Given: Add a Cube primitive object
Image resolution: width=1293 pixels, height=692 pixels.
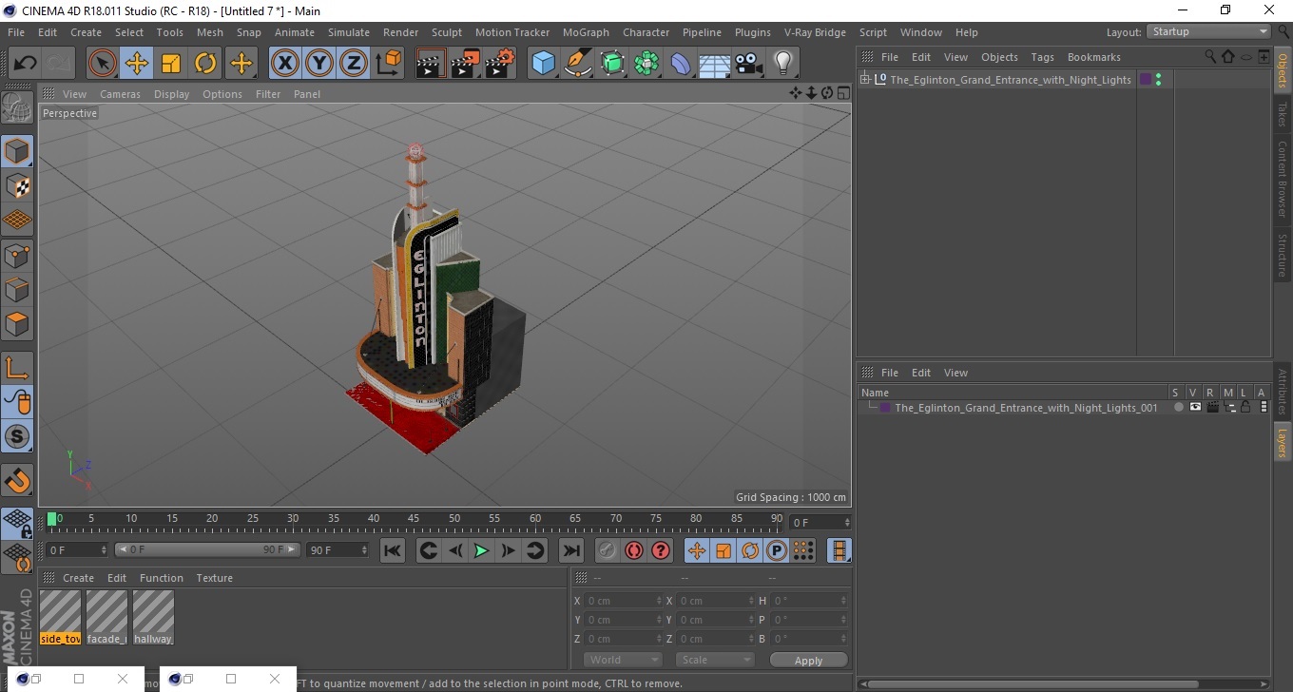Looking at the screenshot, I should coord(544,64).
